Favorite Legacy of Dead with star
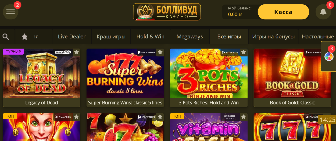336x141 pixels. pyautogui.click(x=77, y=52)
